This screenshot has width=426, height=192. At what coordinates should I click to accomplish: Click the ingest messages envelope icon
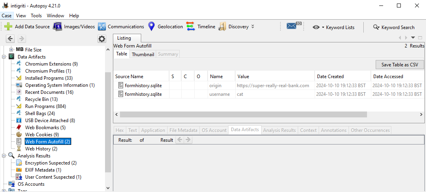tap(291, 27)
